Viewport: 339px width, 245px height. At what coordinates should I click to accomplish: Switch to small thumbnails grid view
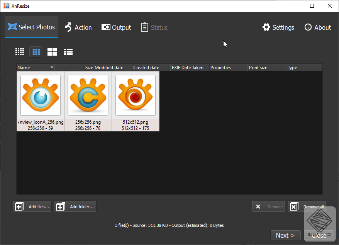point(20,52)
